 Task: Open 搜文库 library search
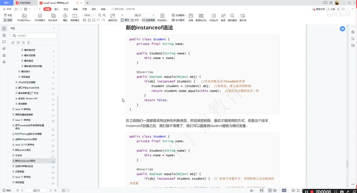pos(243,17)
